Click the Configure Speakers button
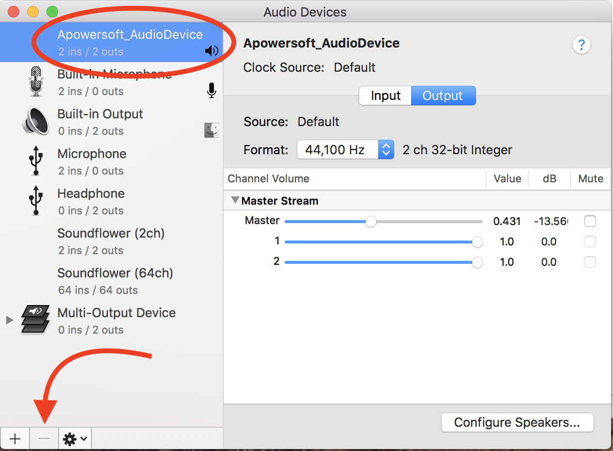Viewport: 613px width, 451px height. (x=517, y=422)
